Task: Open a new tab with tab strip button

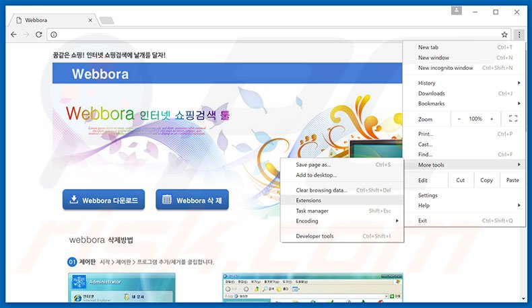Action: click(107, 21)
